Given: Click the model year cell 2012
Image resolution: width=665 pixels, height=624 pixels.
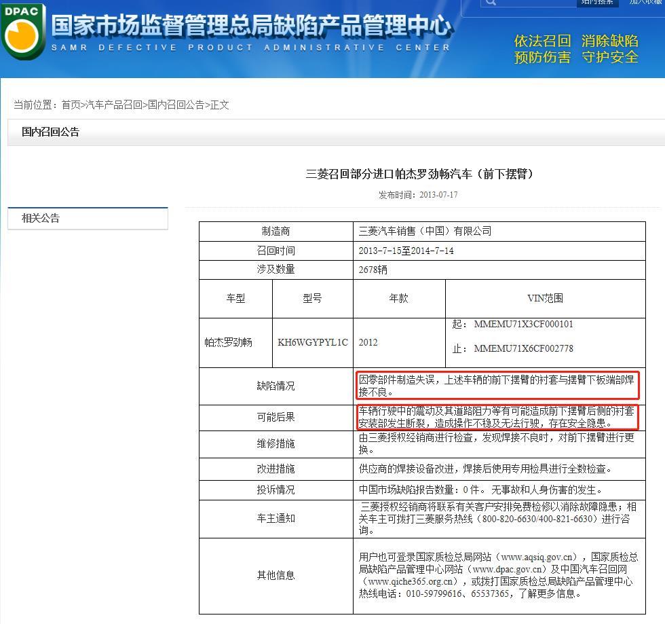Looking at the screenshot, I should coord(368,343).
